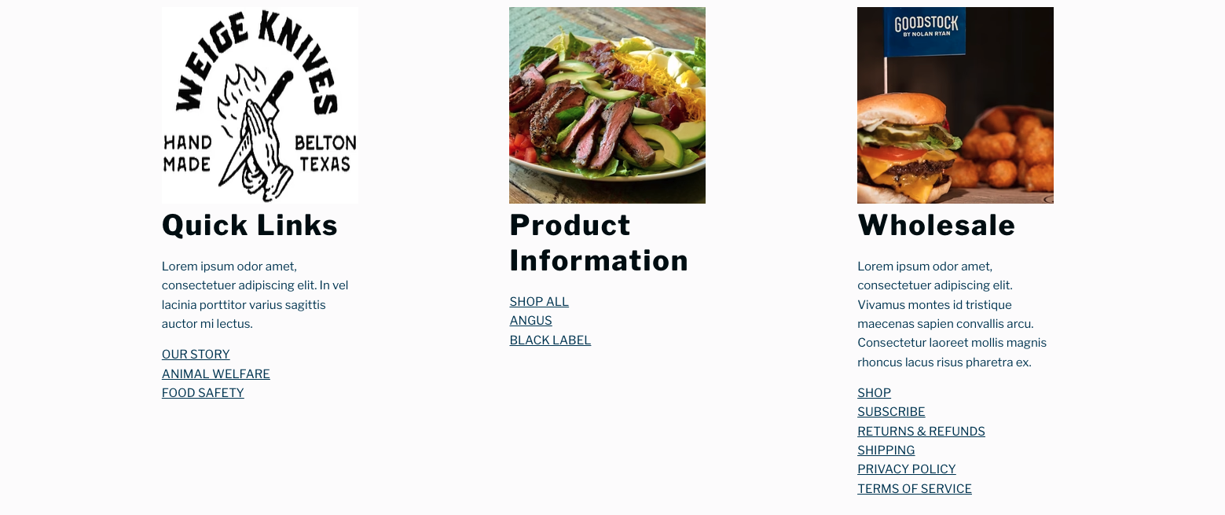This screenshot has width=1225, height=515.
Task: Open the SUBSCRIBE link
Action: tap(891, 412)
